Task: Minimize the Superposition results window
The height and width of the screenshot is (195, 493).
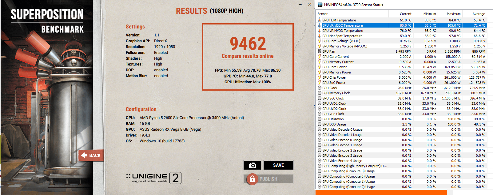Action: tap(300, 5)
